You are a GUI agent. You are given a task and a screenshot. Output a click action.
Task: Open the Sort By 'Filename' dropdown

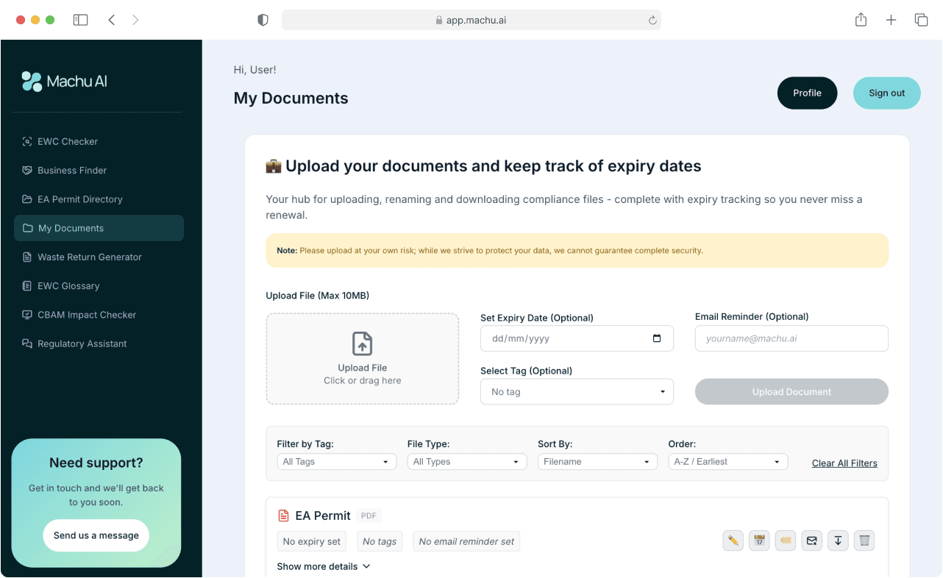(597, 462)
